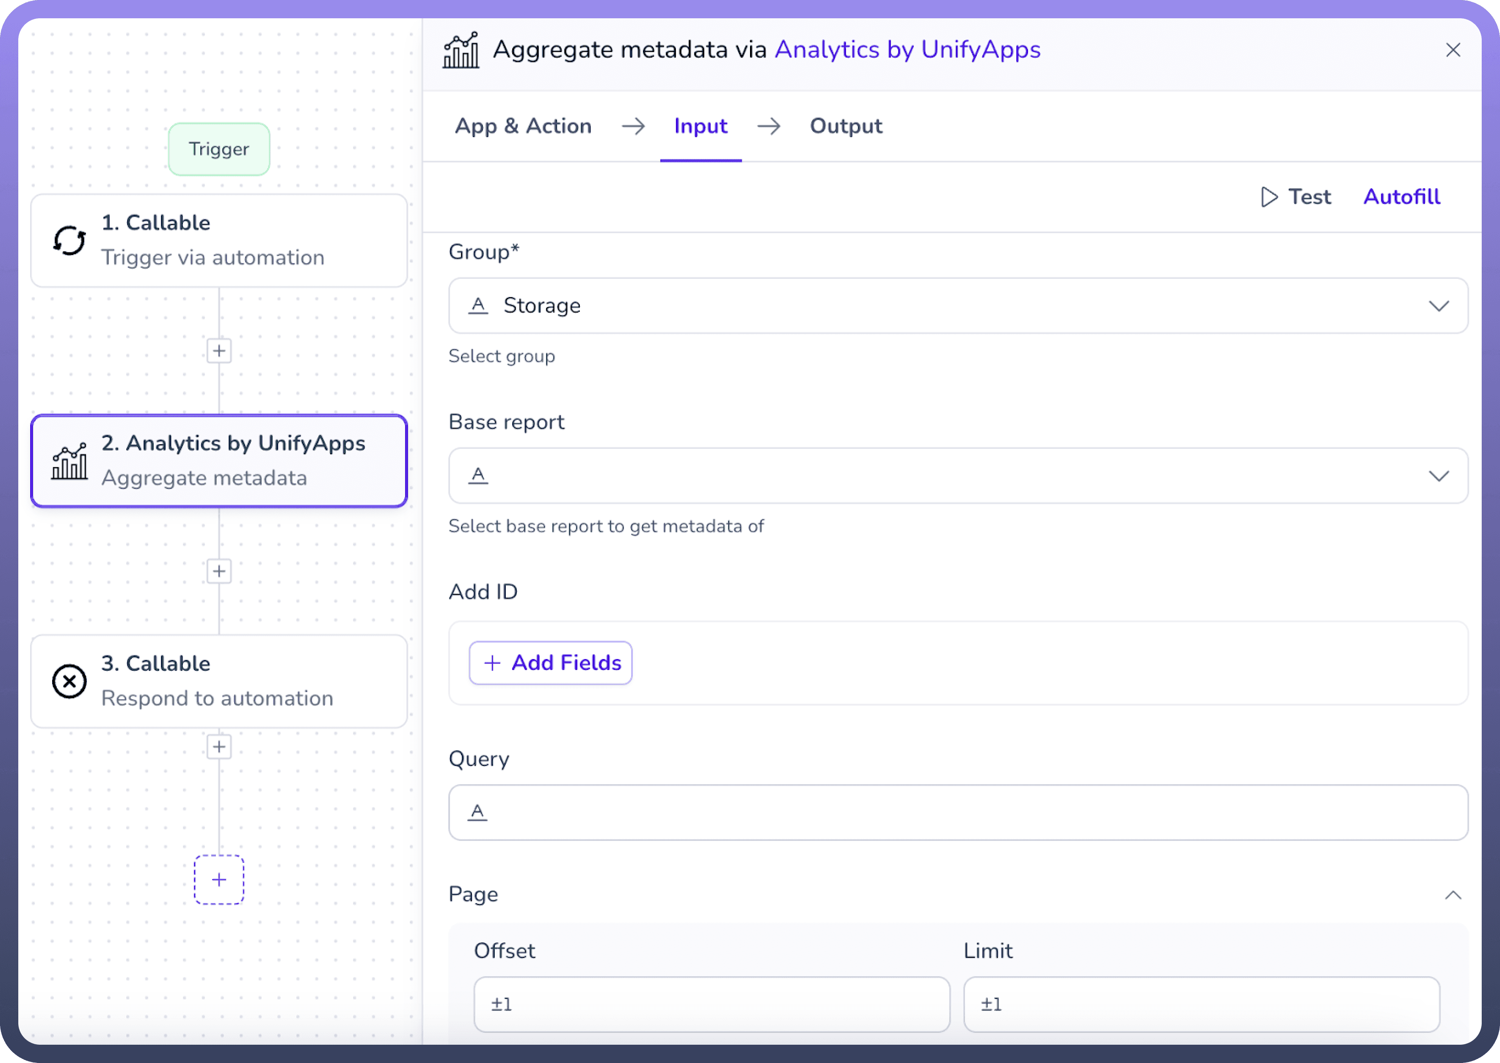The width and height of the screenshot is (1500, 1063).
Task: Click the Callable trigger refresh icon
Action: [x=70, y=240]
